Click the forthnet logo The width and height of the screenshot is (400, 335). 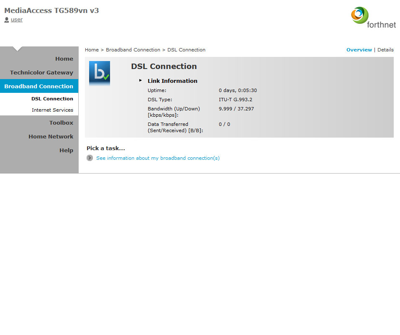(374, 18)
